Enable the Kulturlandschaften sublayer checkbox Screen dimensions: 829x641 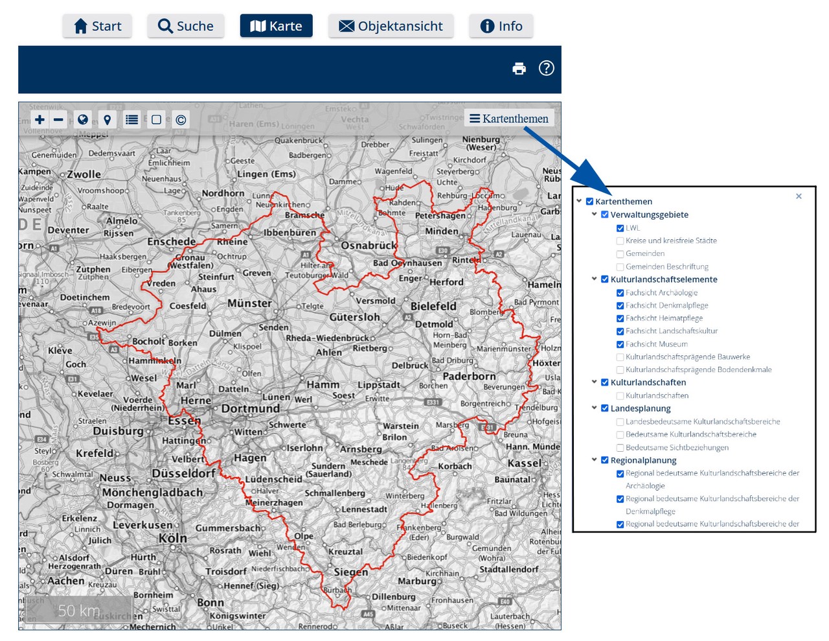click(x=620, y=396)
